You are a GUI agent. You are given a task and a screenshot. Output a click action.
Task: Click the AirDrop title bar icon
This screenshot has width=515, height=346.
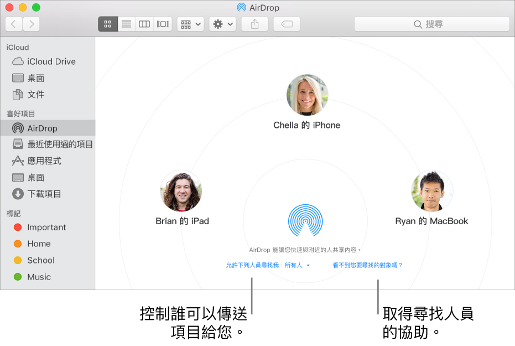[241, 7]
